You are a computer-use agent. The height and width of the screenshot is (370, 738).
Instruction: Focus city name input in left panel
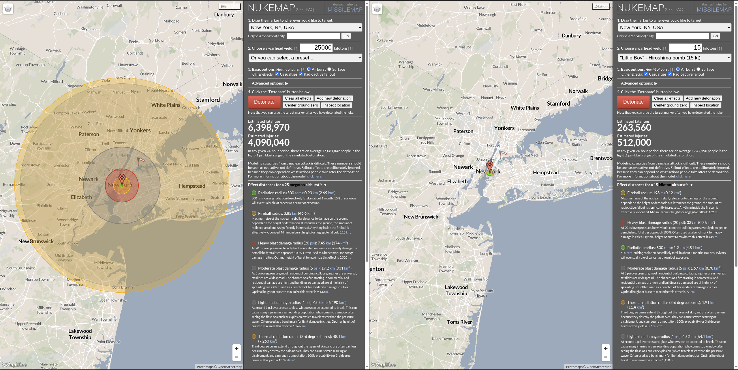(x=313, y=36)
